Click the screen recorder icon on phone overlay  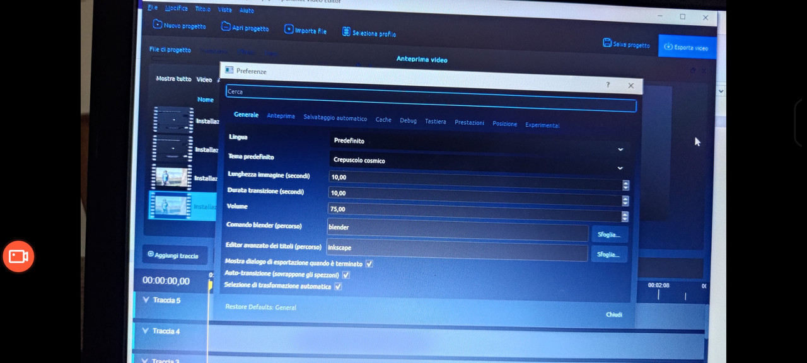tap(18, 256)
